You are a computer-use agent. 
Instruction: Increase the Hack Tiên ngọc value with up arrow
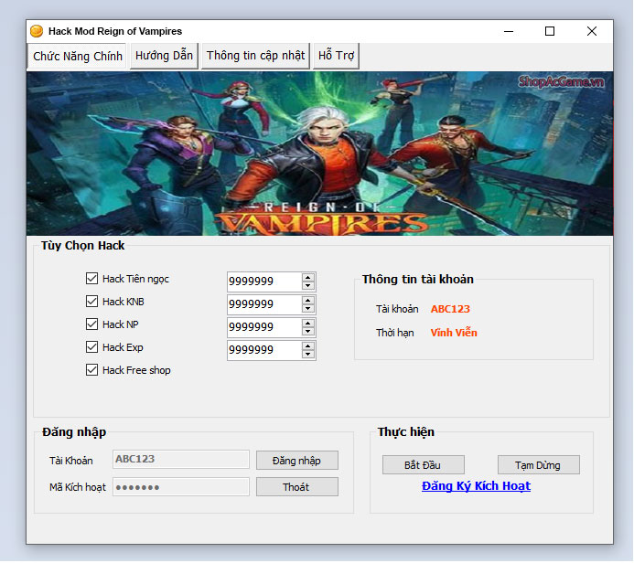(308, 278)
